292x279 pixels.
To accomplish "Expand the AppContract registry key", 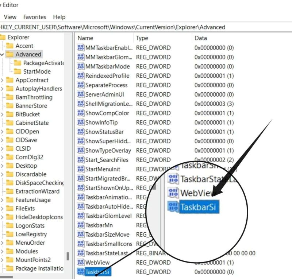I will point(2,80).
